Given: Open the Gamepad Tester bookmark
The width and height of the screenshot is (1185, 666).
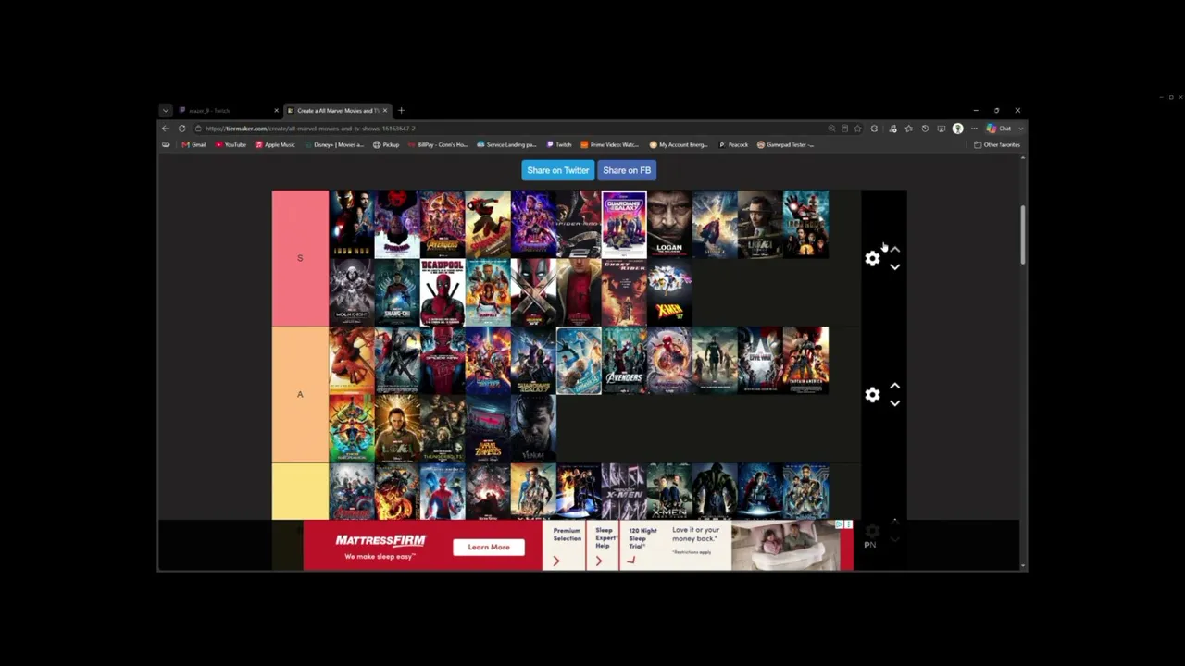Looking at the screenshot, I should 785,144.
